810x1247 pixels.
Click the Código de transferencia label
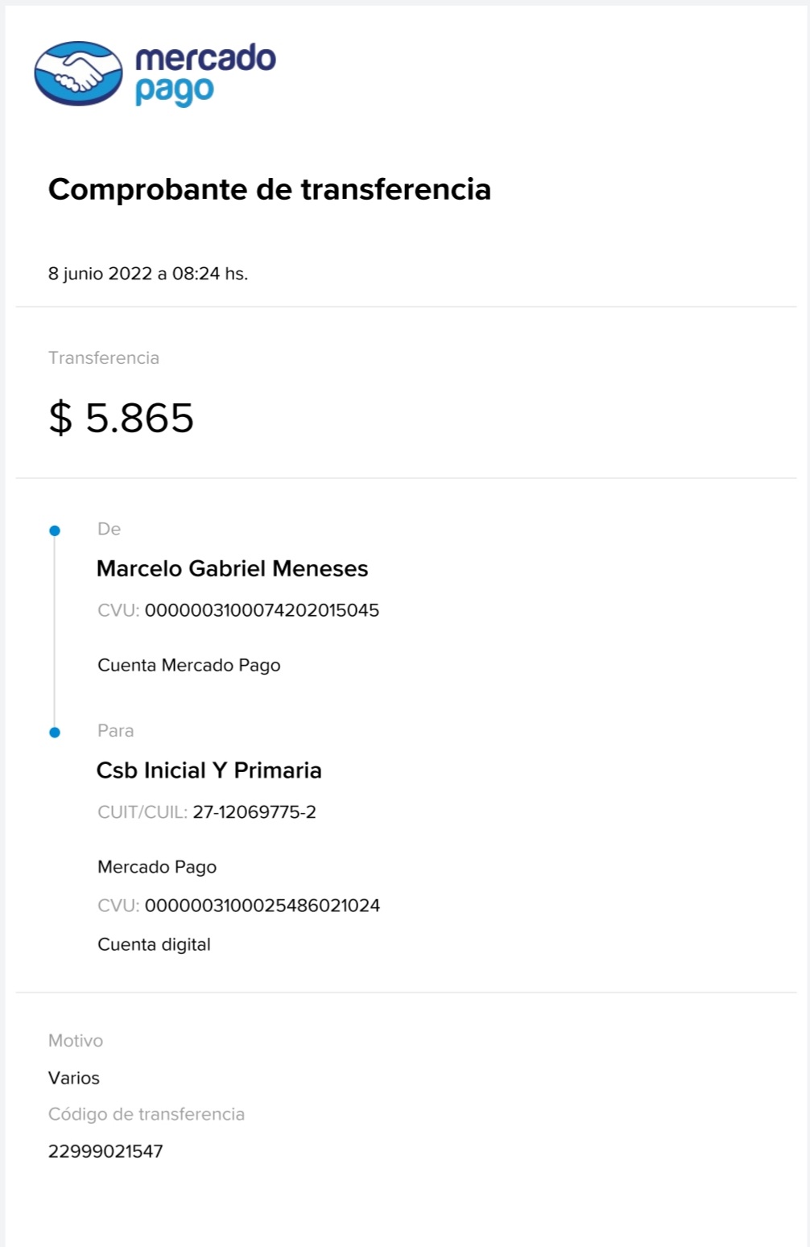[x=147, y=1114]
